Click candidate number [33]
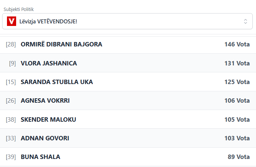The height and width of the screenshot is (167, 256). (x=11, y=138)
